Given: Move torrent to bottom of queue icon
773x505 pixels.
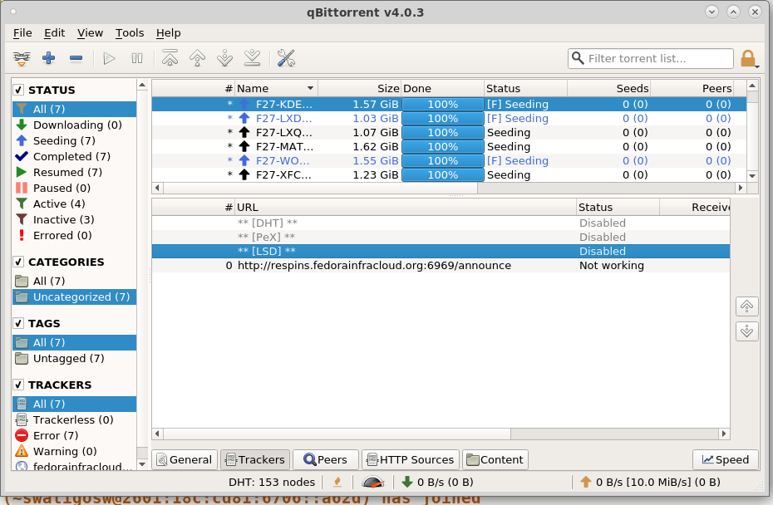Looking at the screenshot, I should [253, 58].
